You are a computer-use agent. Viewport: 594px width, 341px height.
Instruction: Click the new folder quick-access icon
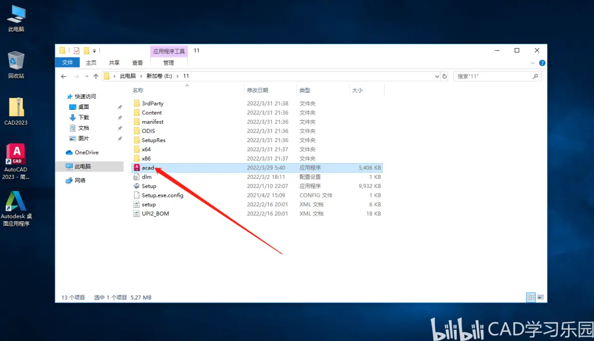86,51
